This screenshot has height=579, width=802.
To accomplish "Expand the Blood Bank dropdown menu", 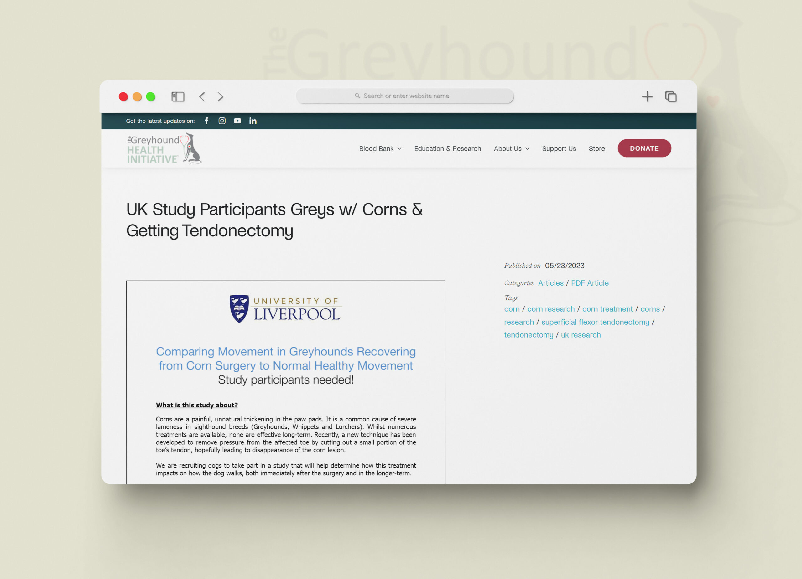I will (380, 149).
